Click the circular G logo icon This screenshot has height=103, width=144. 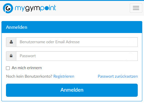click(8, 8)
